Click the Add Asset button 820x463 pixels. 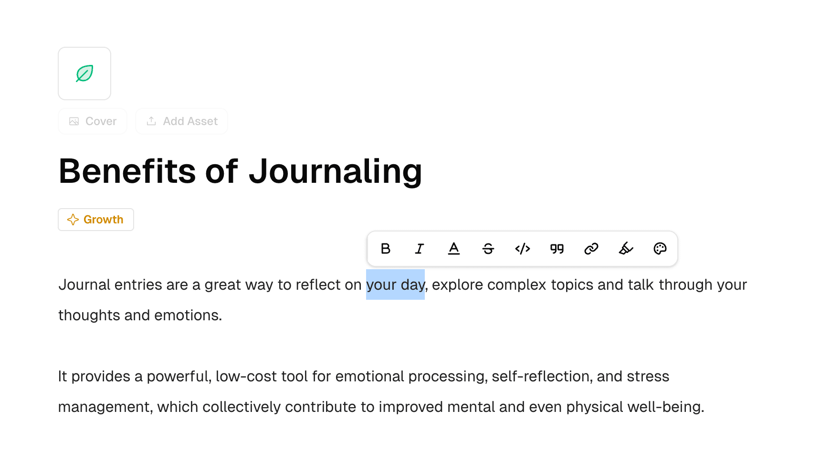point(181,121)
